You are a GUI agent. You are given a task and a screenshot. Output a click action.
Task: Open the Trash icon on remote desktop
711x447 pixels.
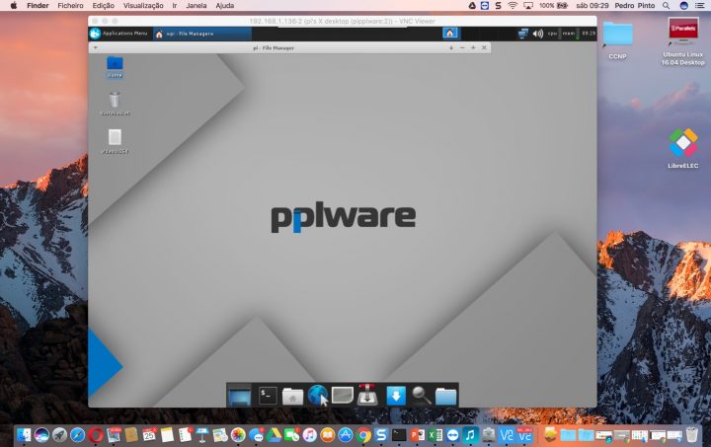pyautogui.click(x=115, y=101)
